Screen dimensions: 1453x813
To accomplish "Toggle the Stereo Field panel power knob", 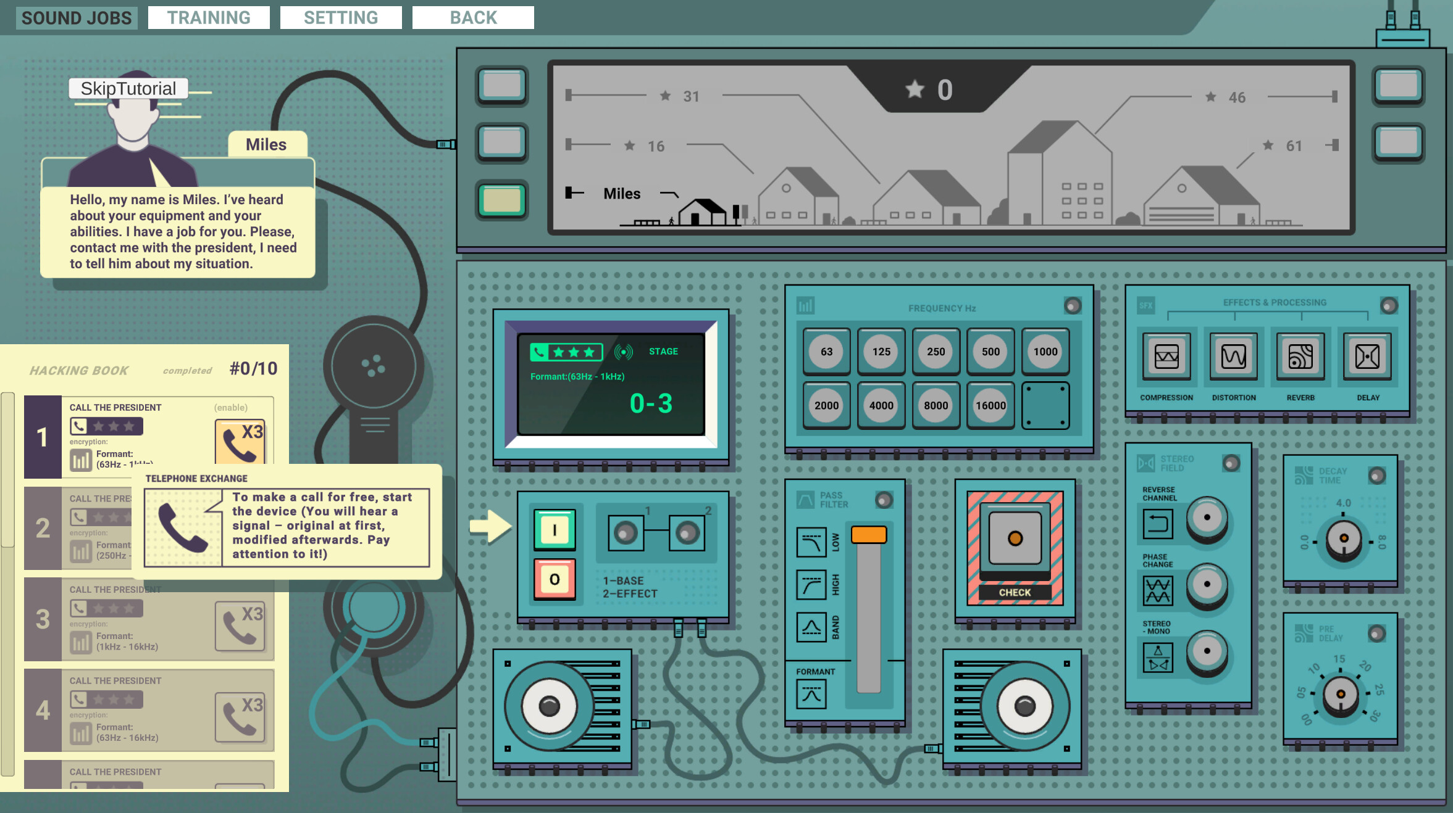I will coord(1231,463).
